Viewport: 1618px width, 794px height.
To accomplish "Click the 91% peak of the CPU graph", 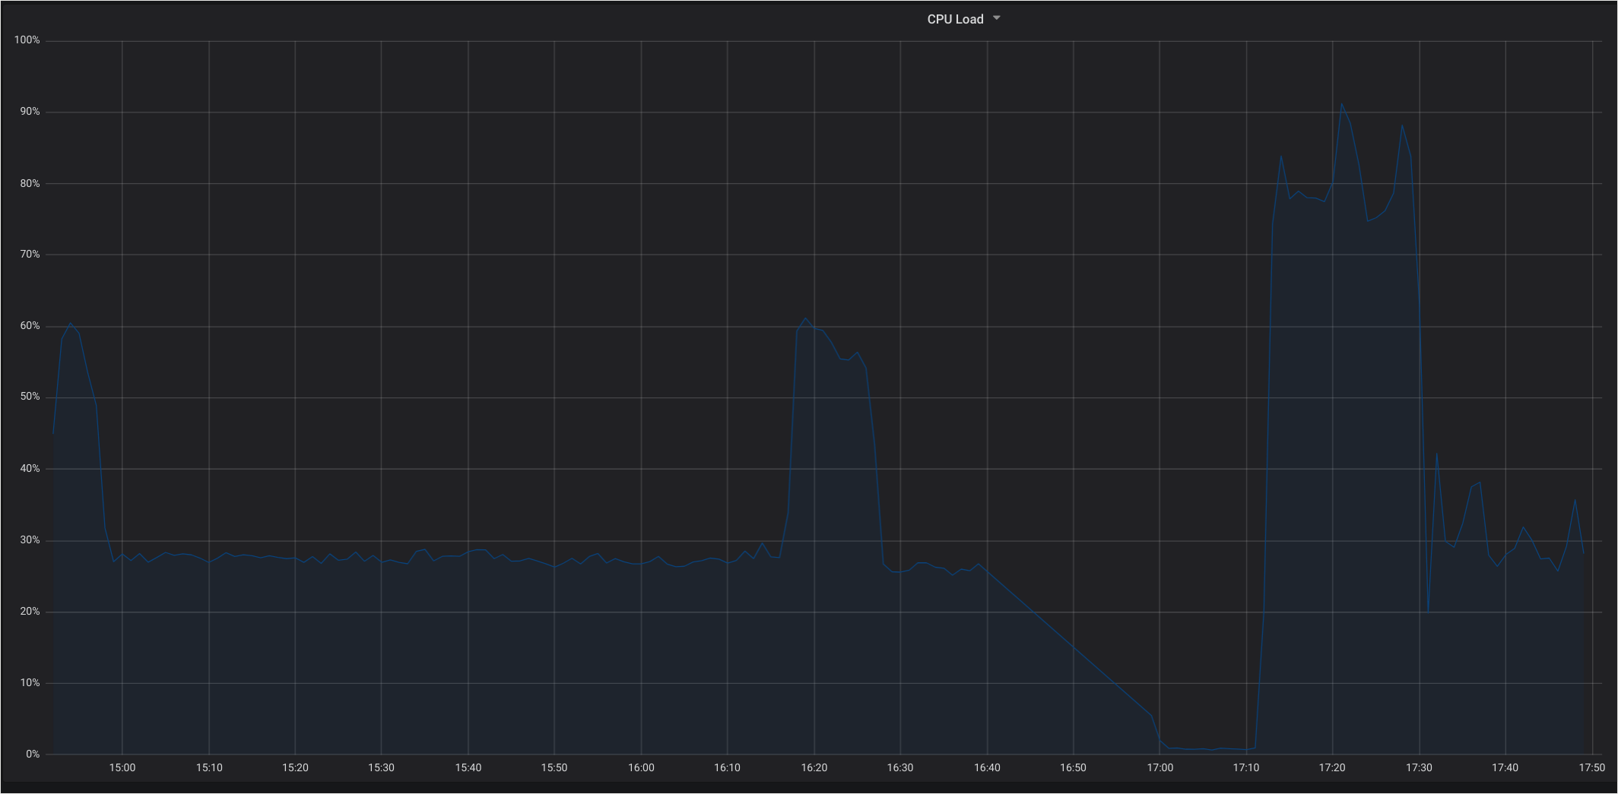I will [x=1341, y=104].
